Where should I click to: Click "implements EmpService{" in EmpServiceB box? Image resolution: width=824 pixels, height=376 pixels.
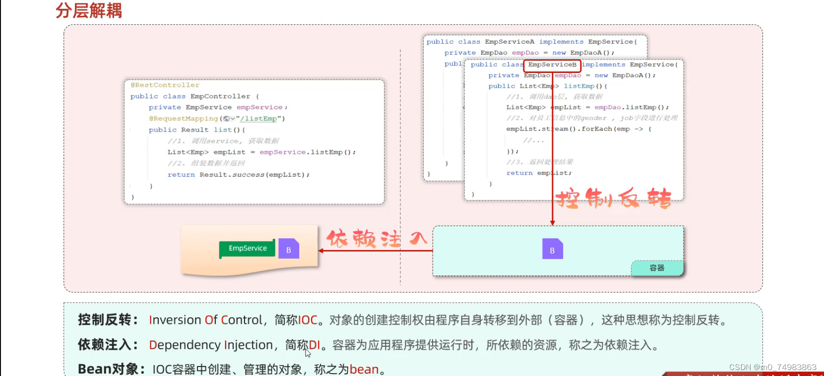point(630,64)
